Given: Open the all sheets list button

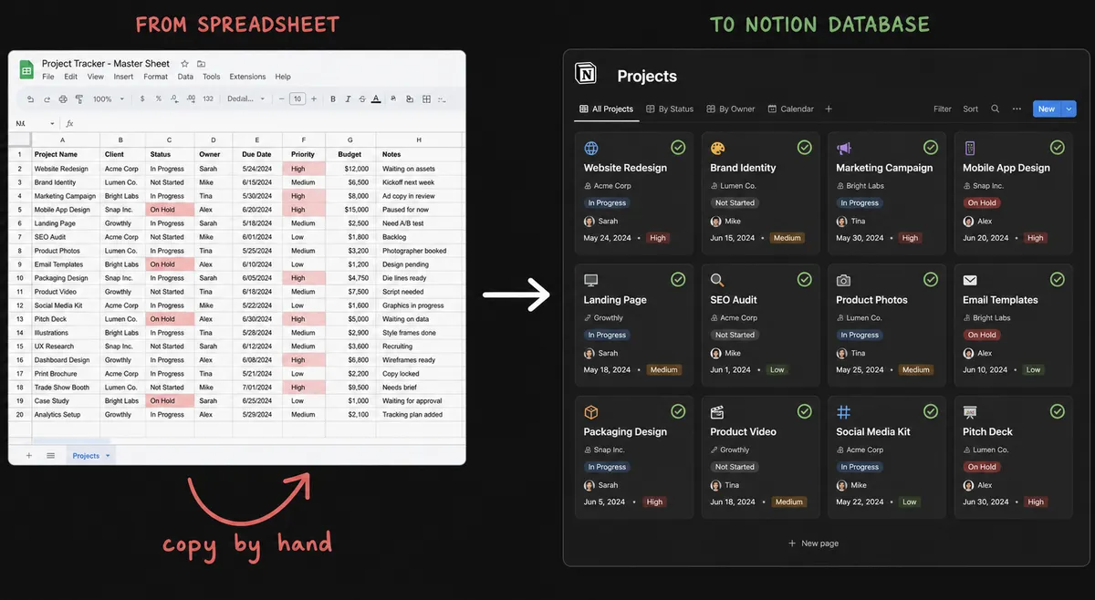Looking at the screenshot, I should pyautogui.click(x=50, y=455).
